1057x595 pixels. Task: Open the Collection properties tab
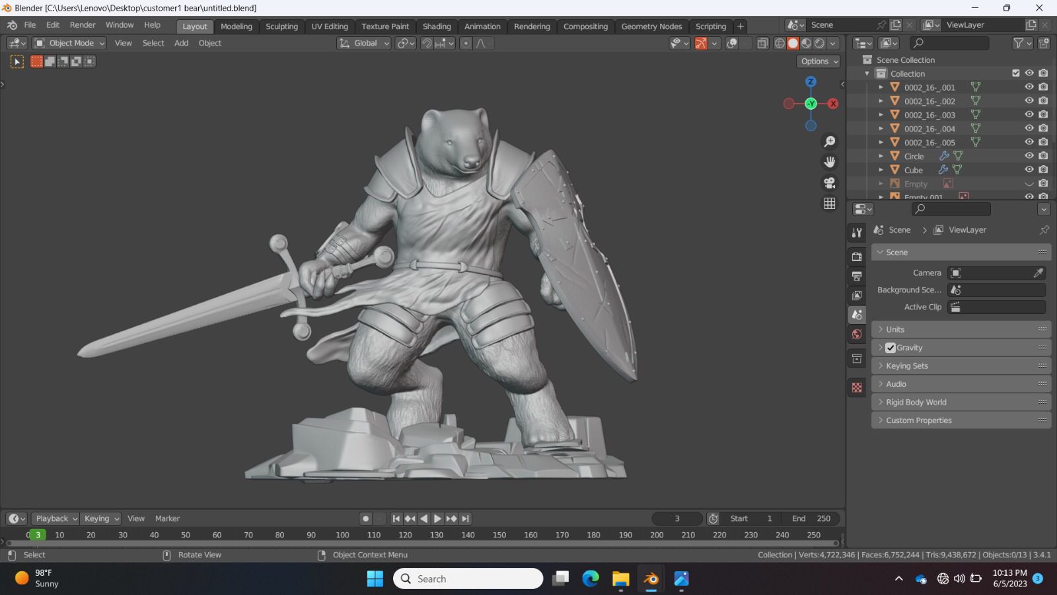[x=857, y=359]
